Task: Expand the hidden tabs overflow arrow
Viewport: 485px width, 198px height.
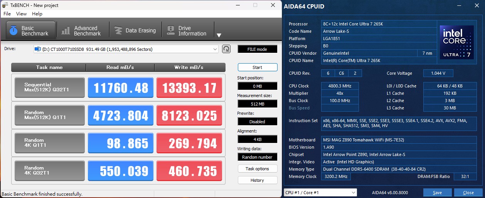Action: (219, 35)
